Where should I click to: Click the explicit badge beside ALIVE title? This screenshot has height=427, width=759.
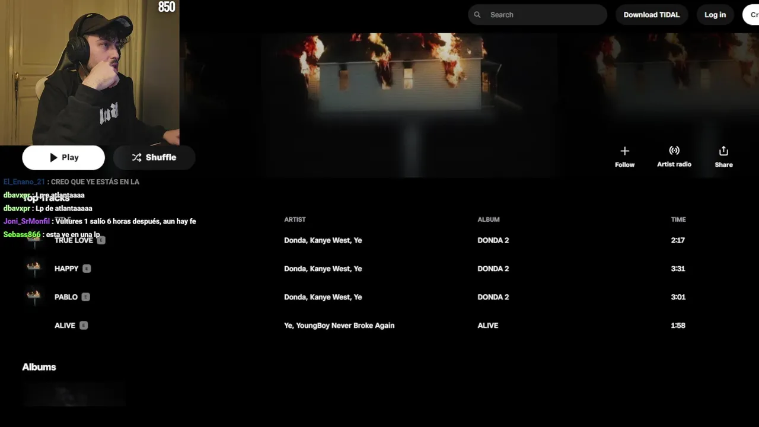click(84, 326)
